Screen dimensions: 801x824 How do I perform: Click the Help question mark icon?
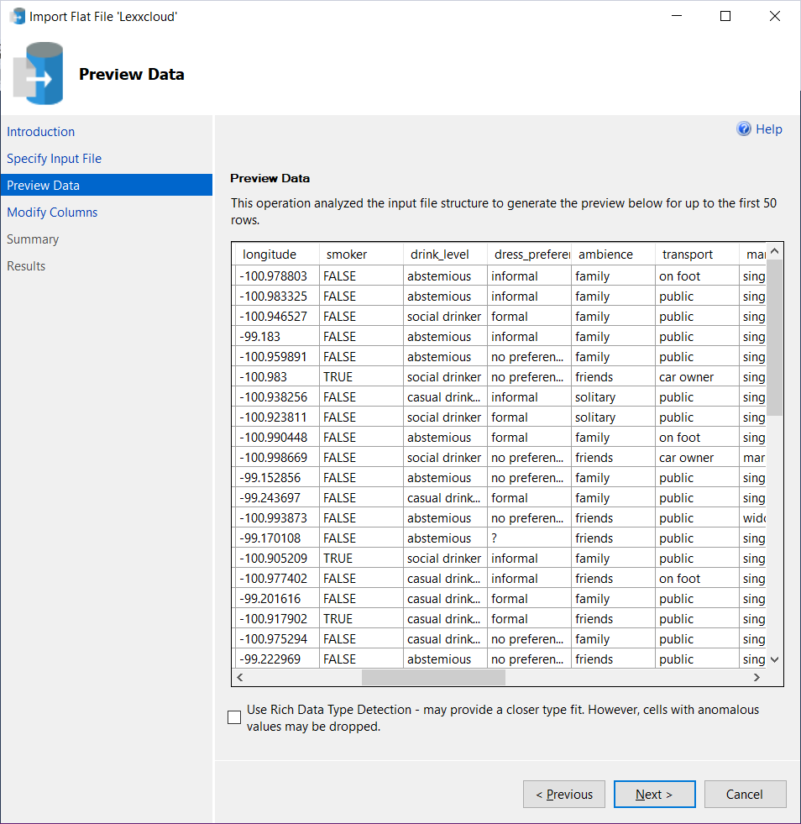coord(744,129)
